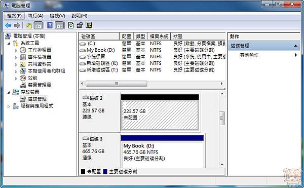Click the blue 主要磁碟分割 legend swatch
The width and height of the screenshot is (304, 188).
click(105, 171)
